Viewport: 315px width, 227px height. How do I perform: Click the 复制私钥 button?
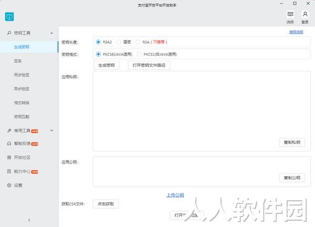pyautogui.click(x=292, y=143)
